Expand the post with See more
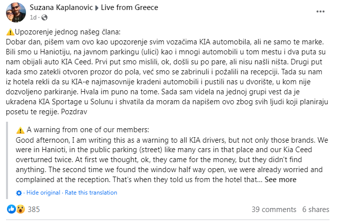This screenshot has height=223, width=337. [280, 180]
